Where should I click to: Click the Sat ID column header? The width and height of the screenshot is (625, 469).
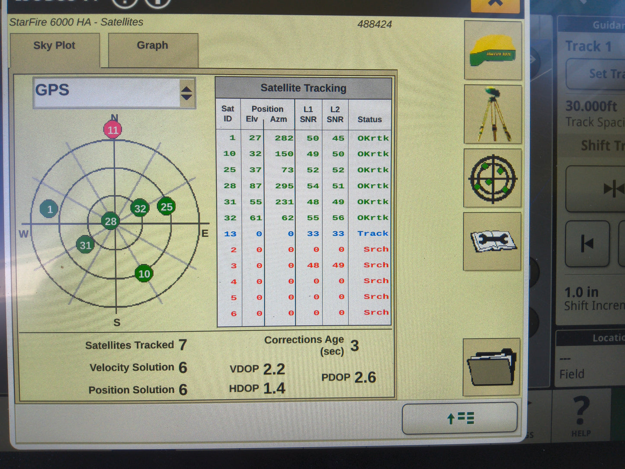pos(228,114)
